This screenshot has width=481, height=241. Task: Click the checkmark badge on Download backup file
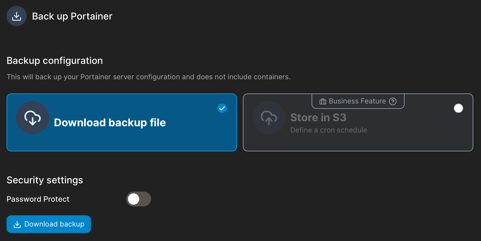[x=222, y=108]
